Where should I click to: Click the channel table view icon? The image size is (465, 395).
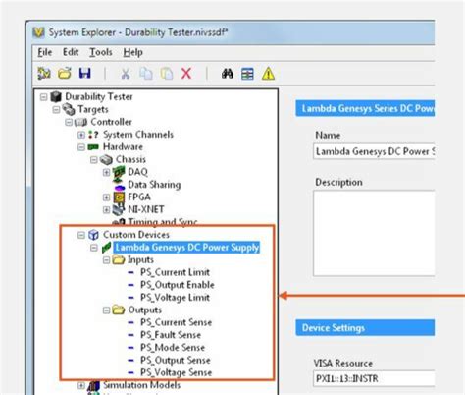[247, 74]
